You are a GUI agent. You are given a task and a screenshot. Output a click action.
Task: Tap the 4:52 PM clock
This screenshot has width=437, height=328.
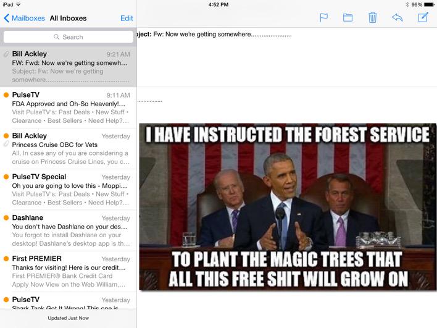[218, 4]
